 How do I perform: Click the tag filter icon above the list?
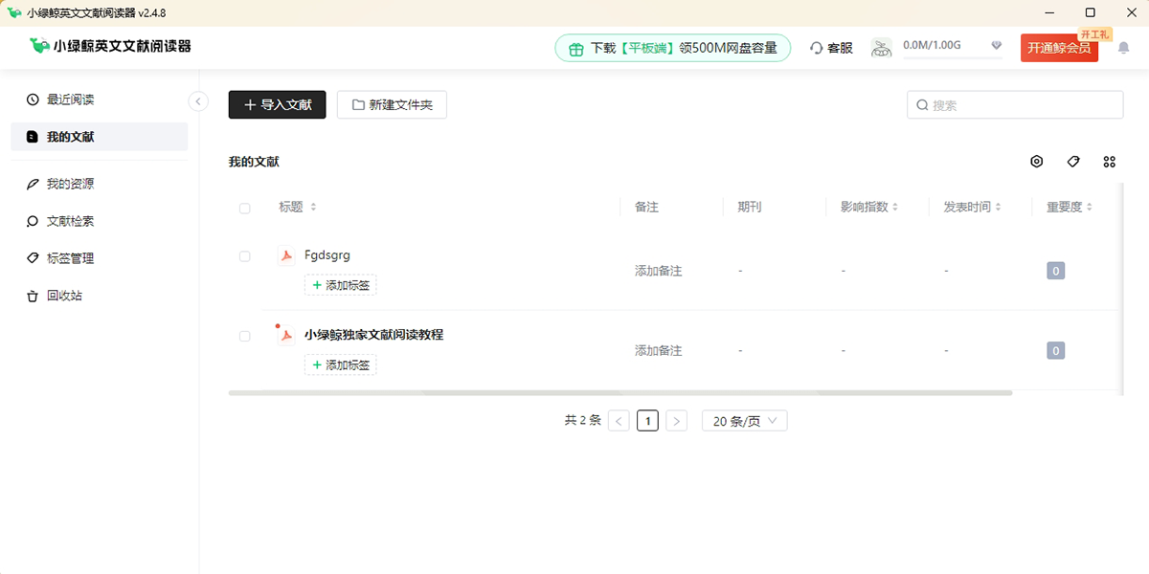point(1073,161)
